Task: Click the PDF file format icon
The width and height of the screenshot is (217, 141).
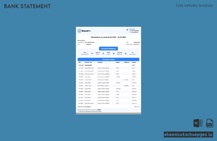Action: pos(210,123)
